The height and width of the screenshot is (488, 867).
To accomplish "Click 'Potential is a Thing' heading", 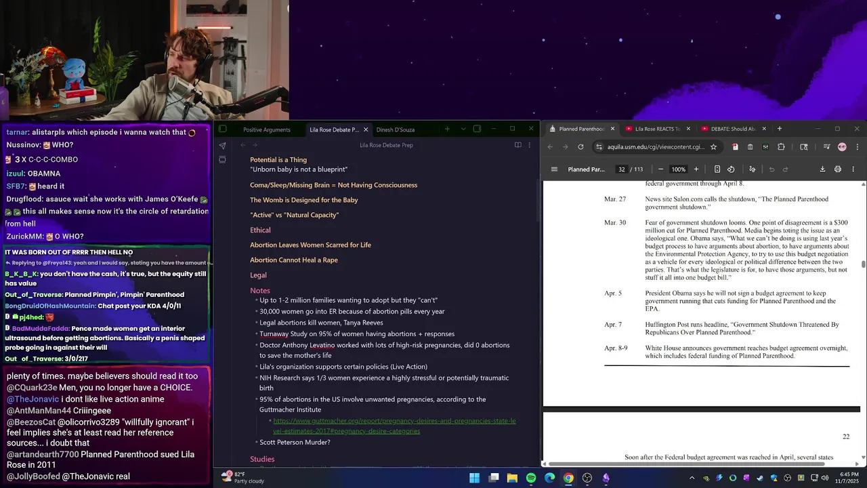I will pyautogui.click(x=278, y=160).
